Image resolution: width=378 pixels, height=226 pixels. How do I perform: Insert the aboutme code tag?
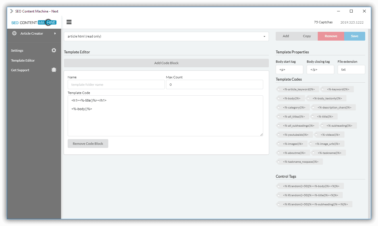pyautogui.click(x=293, y=153)
